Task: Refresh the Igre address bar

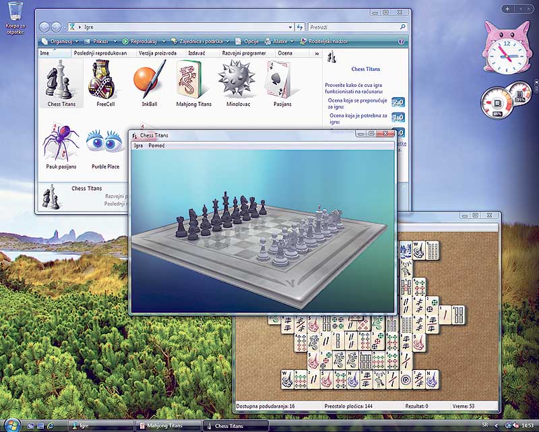Action: point(300,27)
